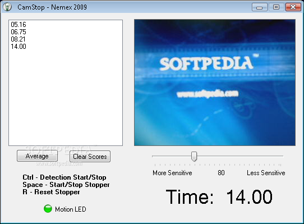Click the sensitivity slider thumb
Image resolution: width=304 pixels, height=224 pixels.
pos(194,156)
